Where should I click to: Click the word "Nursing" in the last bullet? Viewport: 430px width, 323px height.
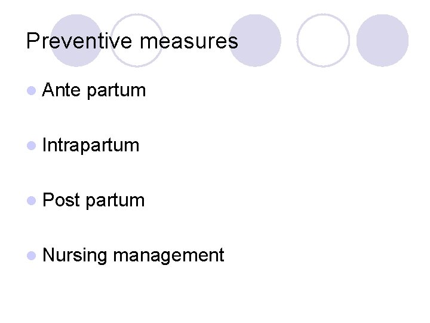point(75,255)
